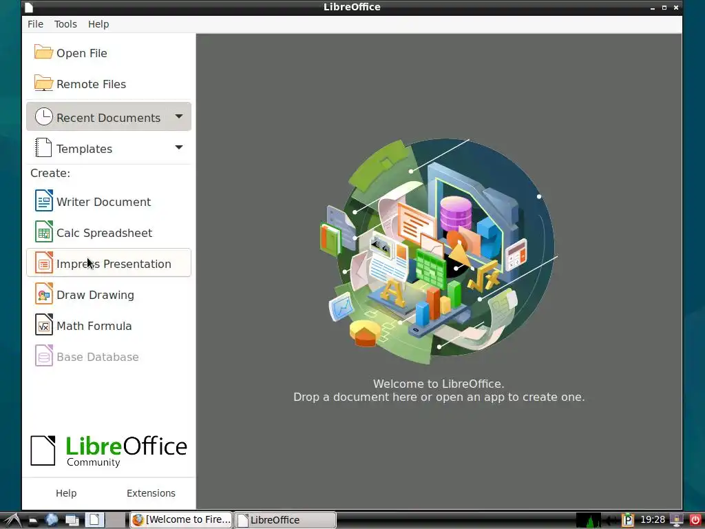Create a new Calc Spreadsheet

pyautogui.click(x=108, y=233)
